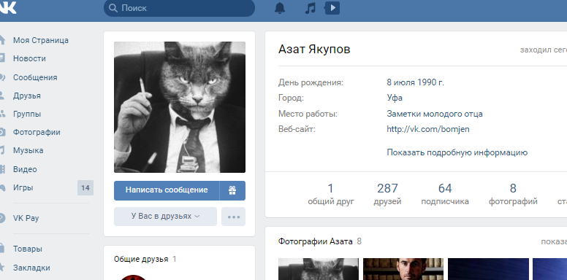Image resolution: width=567 pixels, height=280 pixels.
Task: Open Видео in sidebar
Action: tap(25, 169)
